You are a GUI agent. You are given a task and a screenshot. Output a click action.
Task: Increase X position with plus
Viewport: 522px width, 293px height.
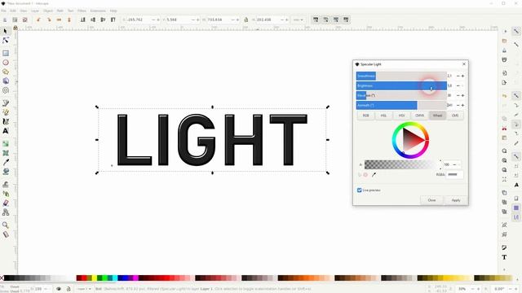(x=158, y=20)
